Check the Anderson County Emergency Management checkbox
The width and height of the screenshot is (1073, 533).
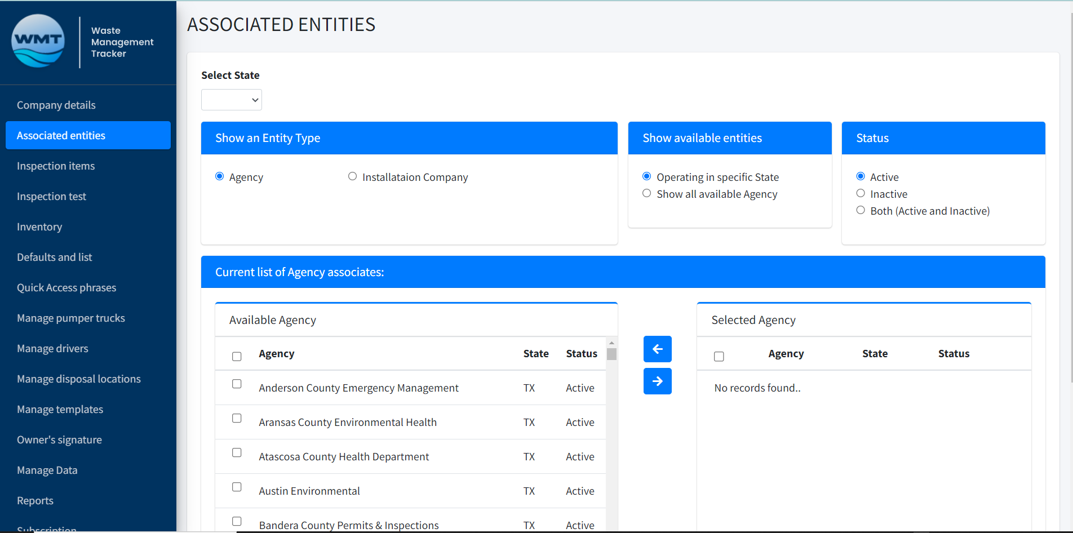[237, 384]
